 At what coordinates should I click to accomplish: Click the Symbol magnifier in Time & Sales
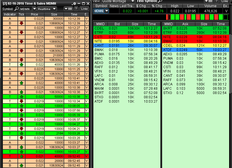coord(16,9)
